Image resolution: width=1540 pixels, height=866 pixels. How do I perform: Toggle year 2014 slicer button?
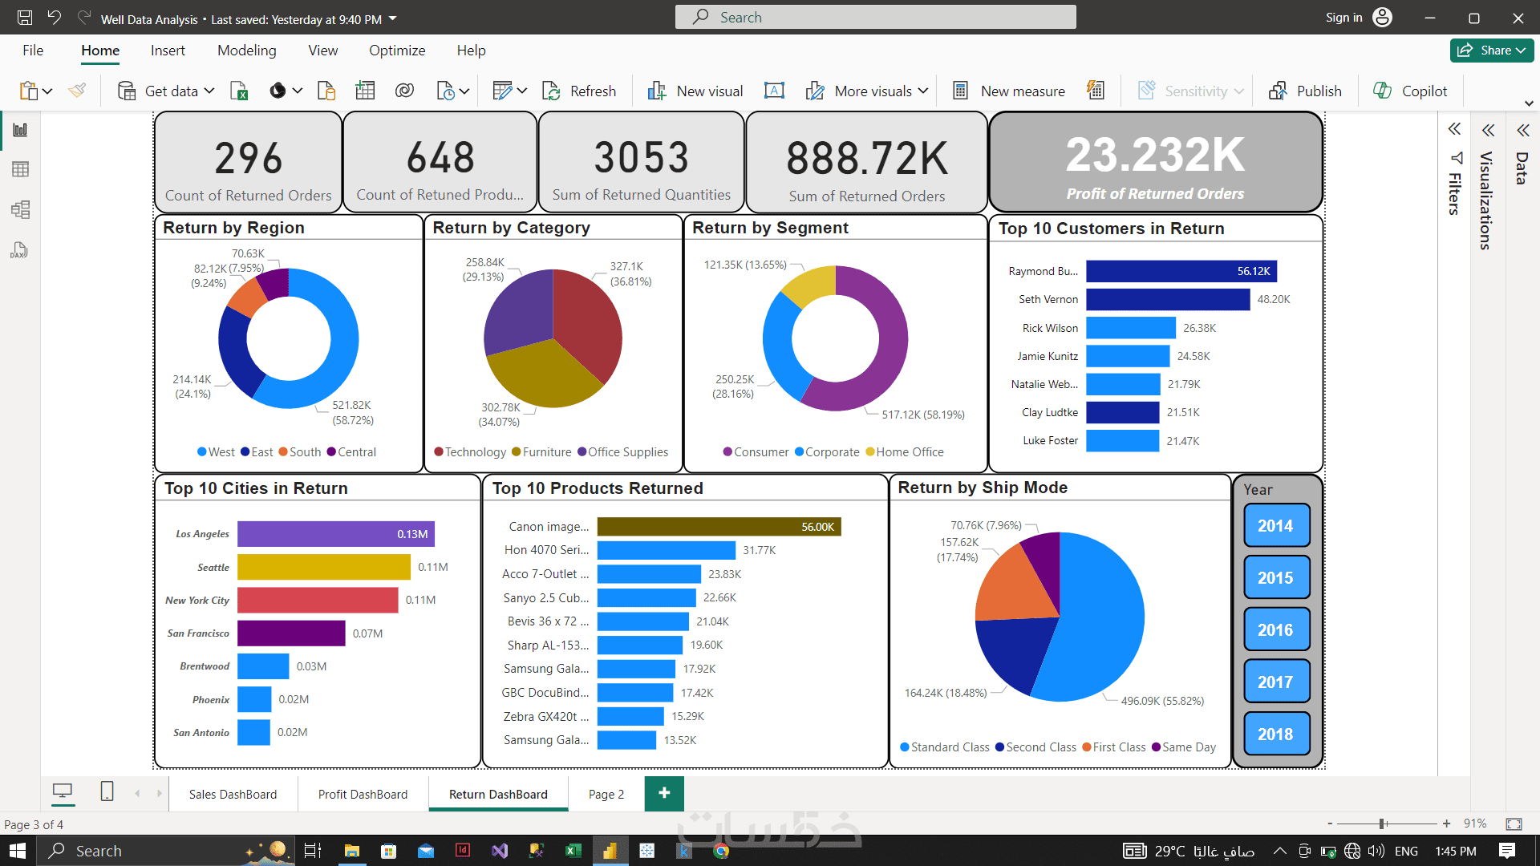tap(1275, 526)
